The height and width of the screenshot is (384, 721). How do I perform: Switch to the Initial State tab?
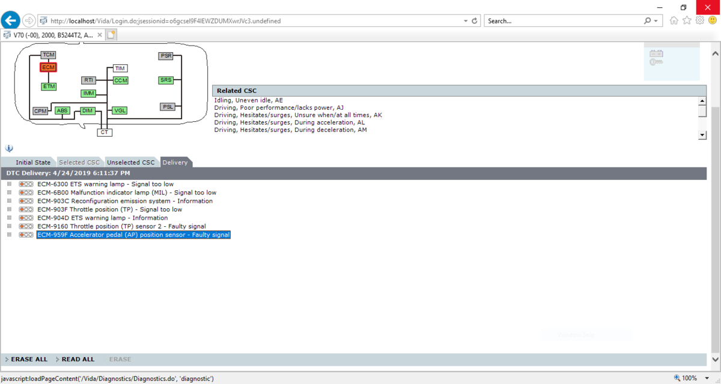[x=33, y=163]
